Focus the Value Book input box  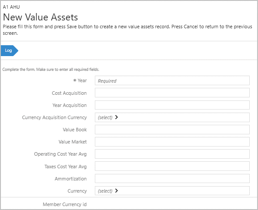(172, 130)
